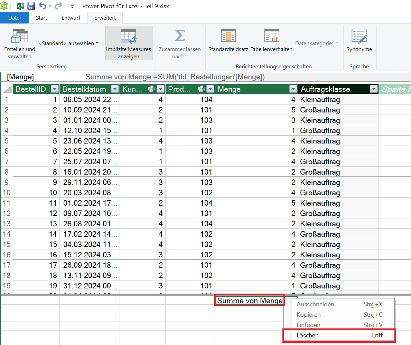Click the Excel icon in the title bar
This screenshot has height=345, width=411.
point(20,6)
